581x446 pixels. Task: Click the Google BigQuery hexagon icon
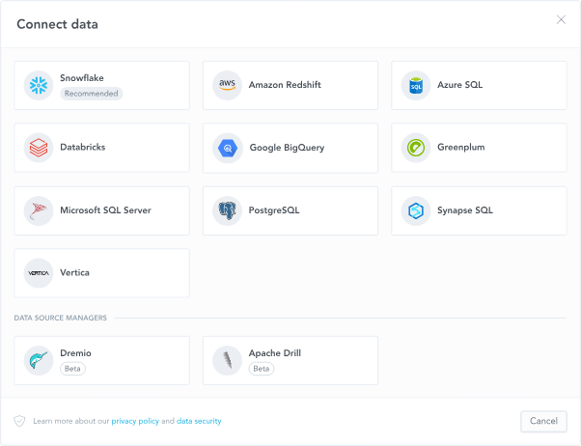point(227,148)
